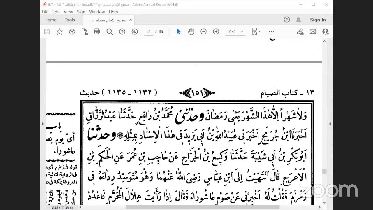Send file by email icon

tap(313, 32)
